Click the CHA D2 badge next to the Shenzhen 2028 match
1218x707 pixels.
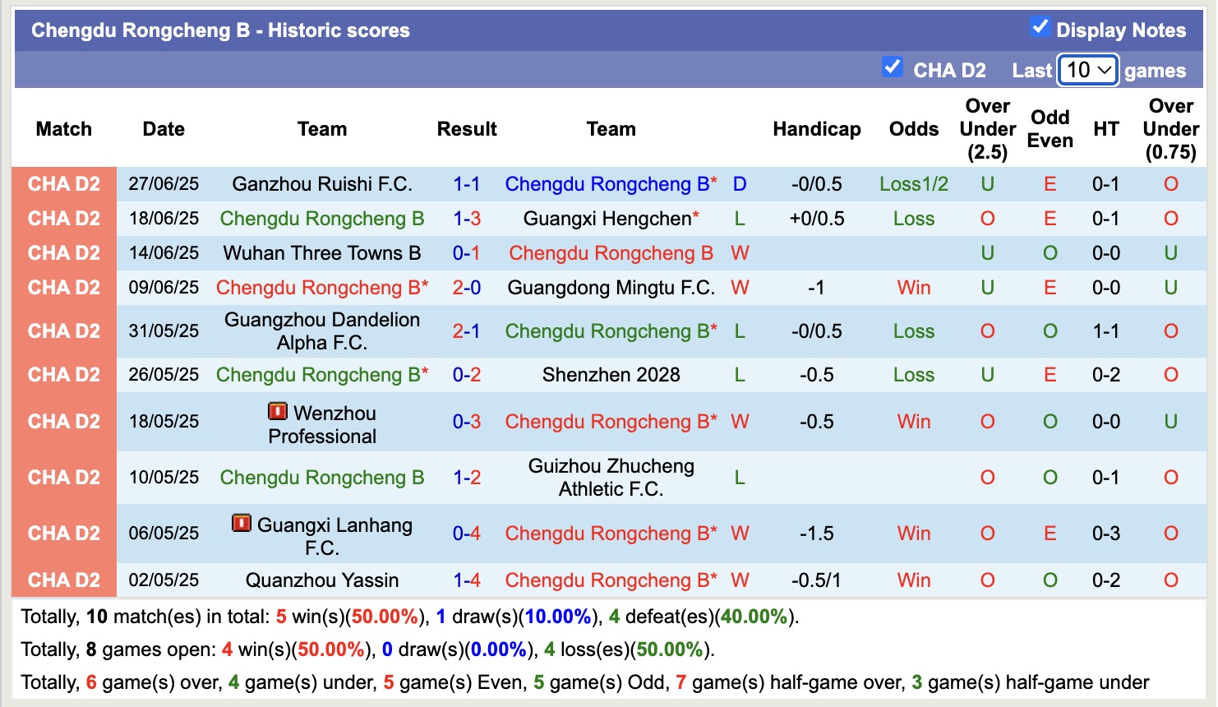(x=63, y=374)
